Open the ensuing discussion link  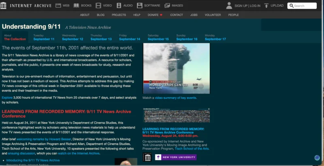point(21,153)
